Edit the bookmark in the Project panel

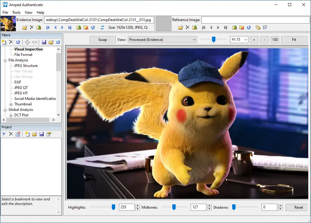click(x=18, y=134)
